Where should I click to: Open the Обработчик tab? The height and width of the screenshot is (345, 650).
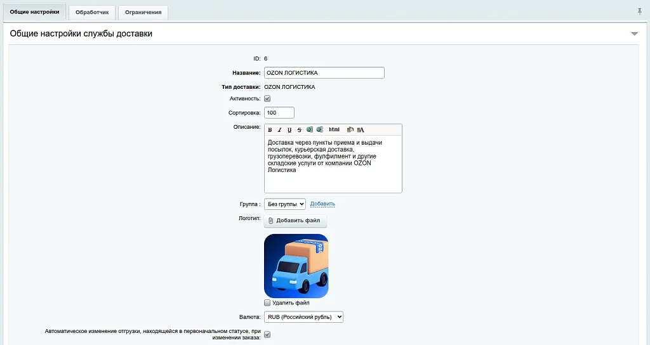[x=92, y=13]
